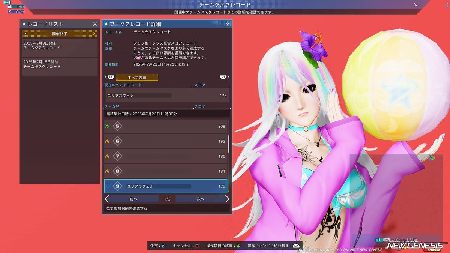The width and height of the screenshot is (450, 253).
Task: Select rank 9 ユリアカフェ♪ row
Action: click(165, 186)
